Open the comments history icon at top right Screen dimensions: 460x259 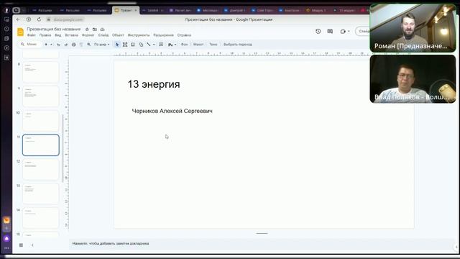tap(330, 31)
